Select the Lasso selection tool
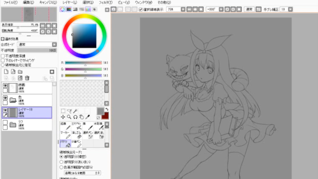This screenshot has width=318, height=179. click(x=69, y=111)
